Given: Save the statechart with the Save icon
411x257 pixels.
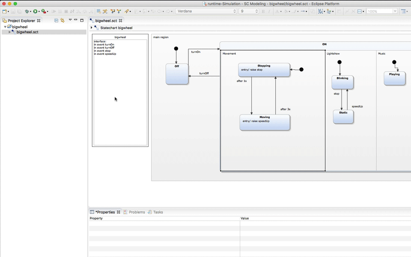Looking at the screenshot, I should (x=12, y=12).
